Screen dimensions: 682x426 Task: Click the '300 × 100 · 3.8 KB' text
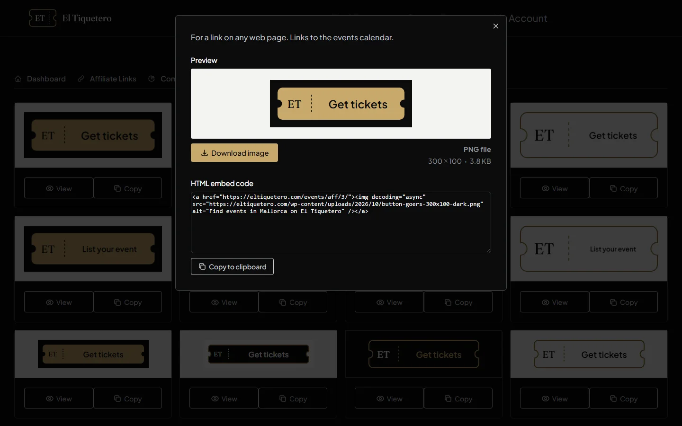[459, 161]
